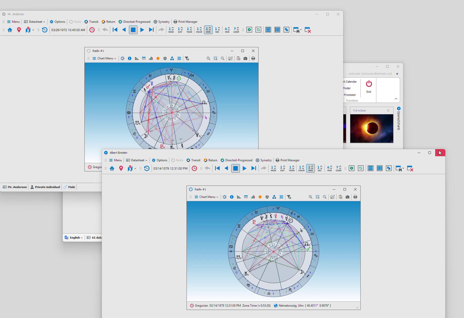
Task: Open the Full eclipse thumbnail
Action: click(372, 128)
